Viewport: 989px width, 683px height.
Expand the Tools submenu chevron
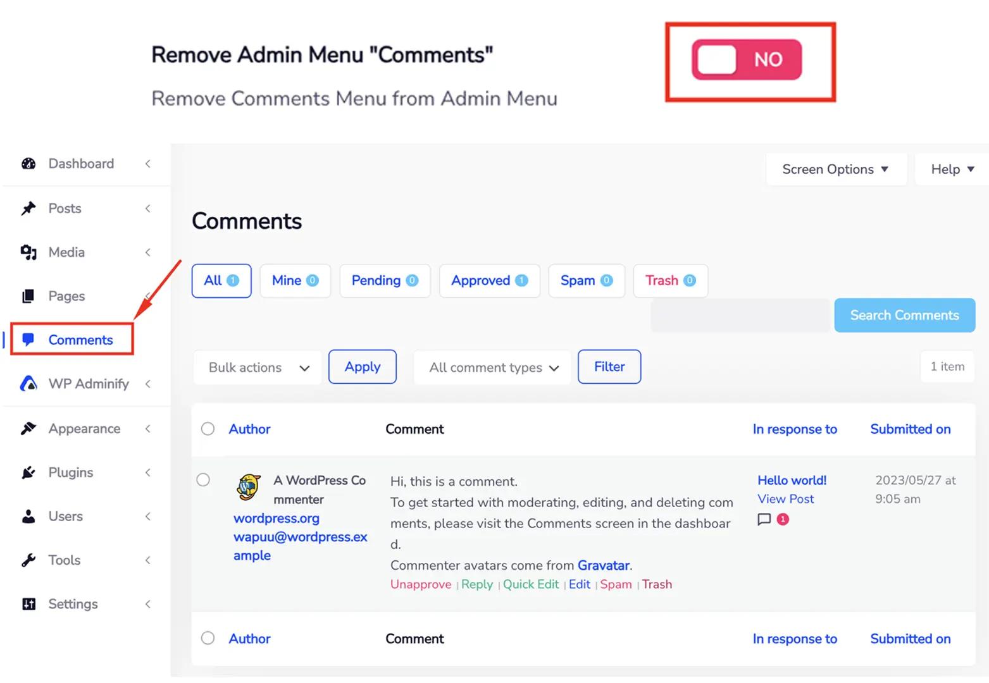pos(147,560)
